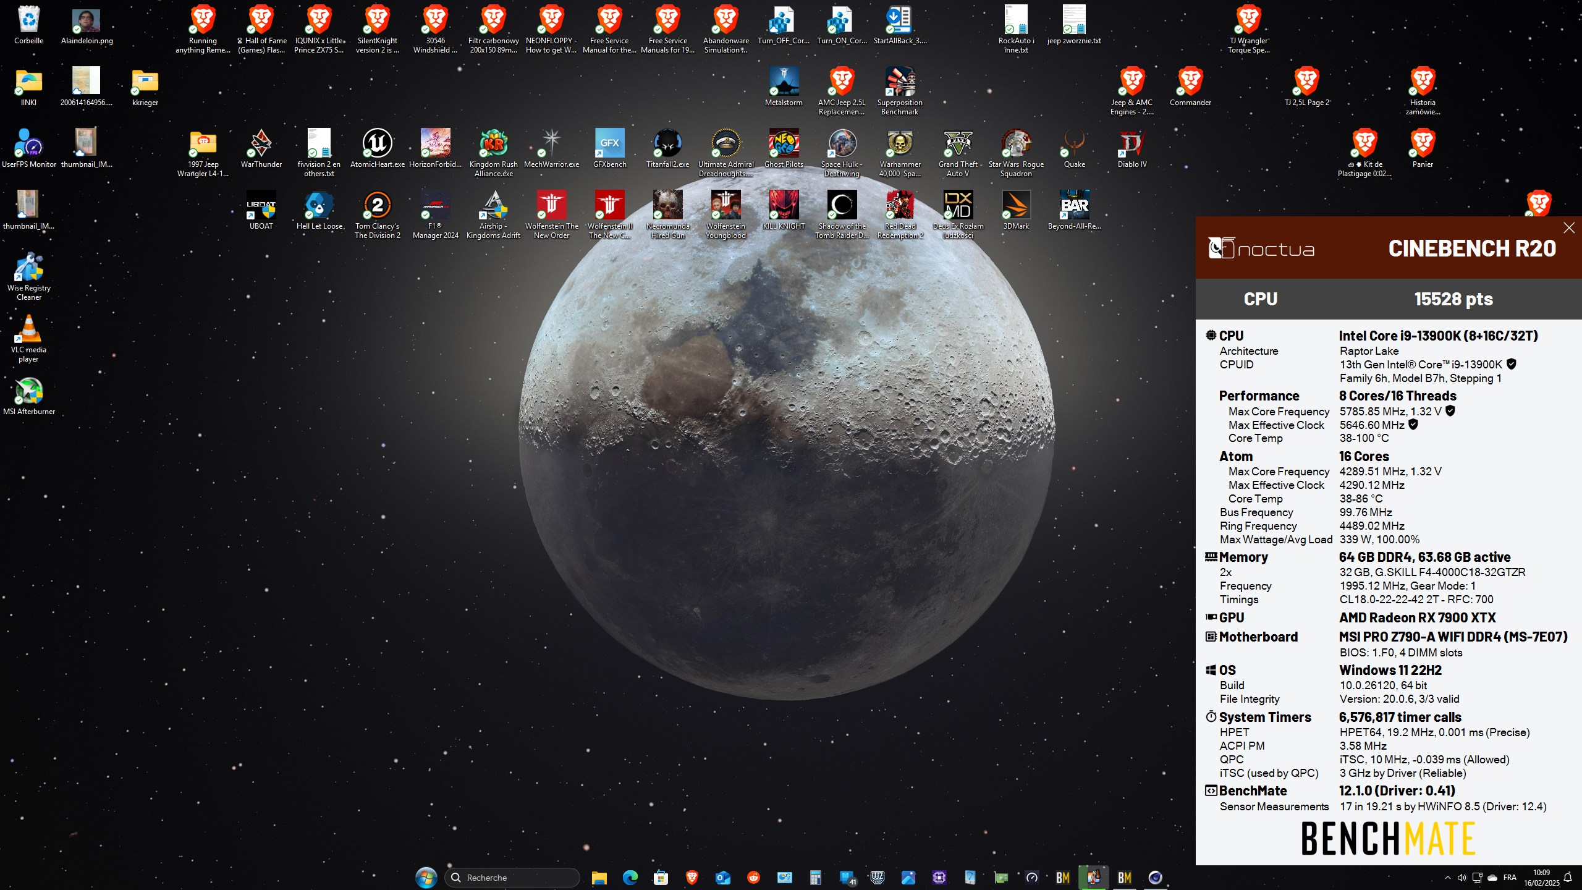Image resolution: width=1582 pixels, height=890 pixels.
Task: Open Commander Brave shortcut
Action: coord(1191,88)
